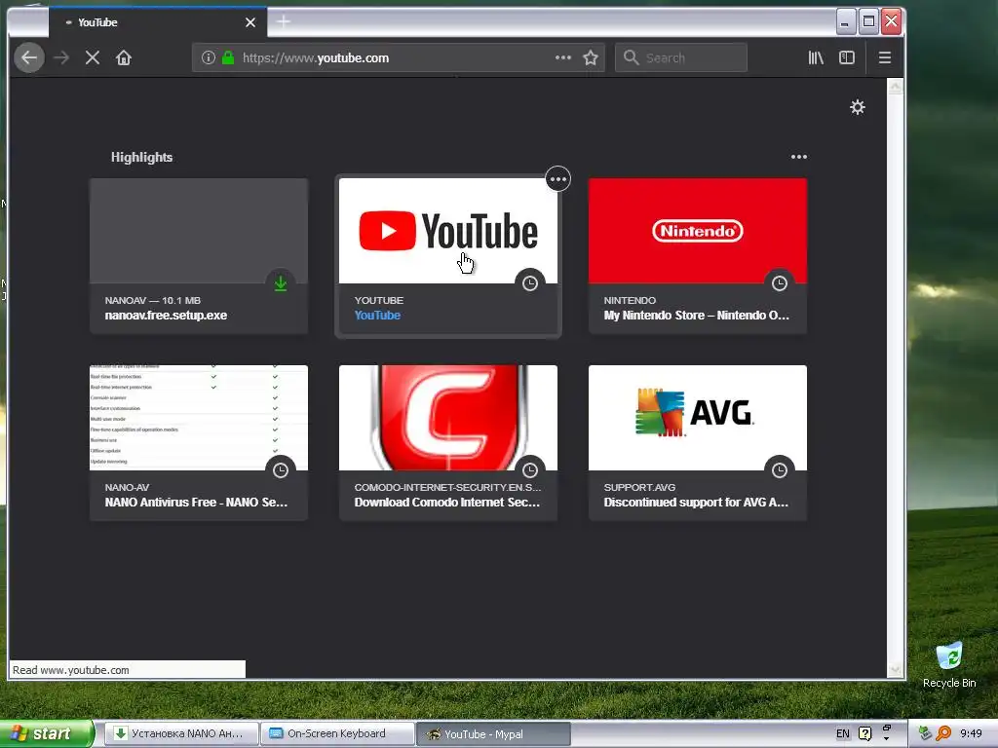Image resolution: width=998 pixels, height=748 pixels.
Task: Switch to On-Screen Keyboard taskbar item
Action: (337, 733)
